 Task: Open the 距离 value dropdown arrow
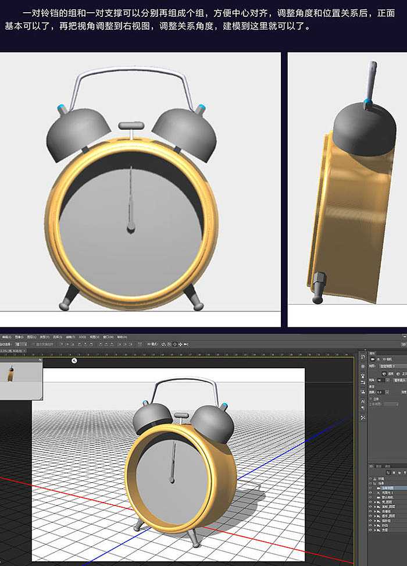pyautogui.click(x=387, y=393)
